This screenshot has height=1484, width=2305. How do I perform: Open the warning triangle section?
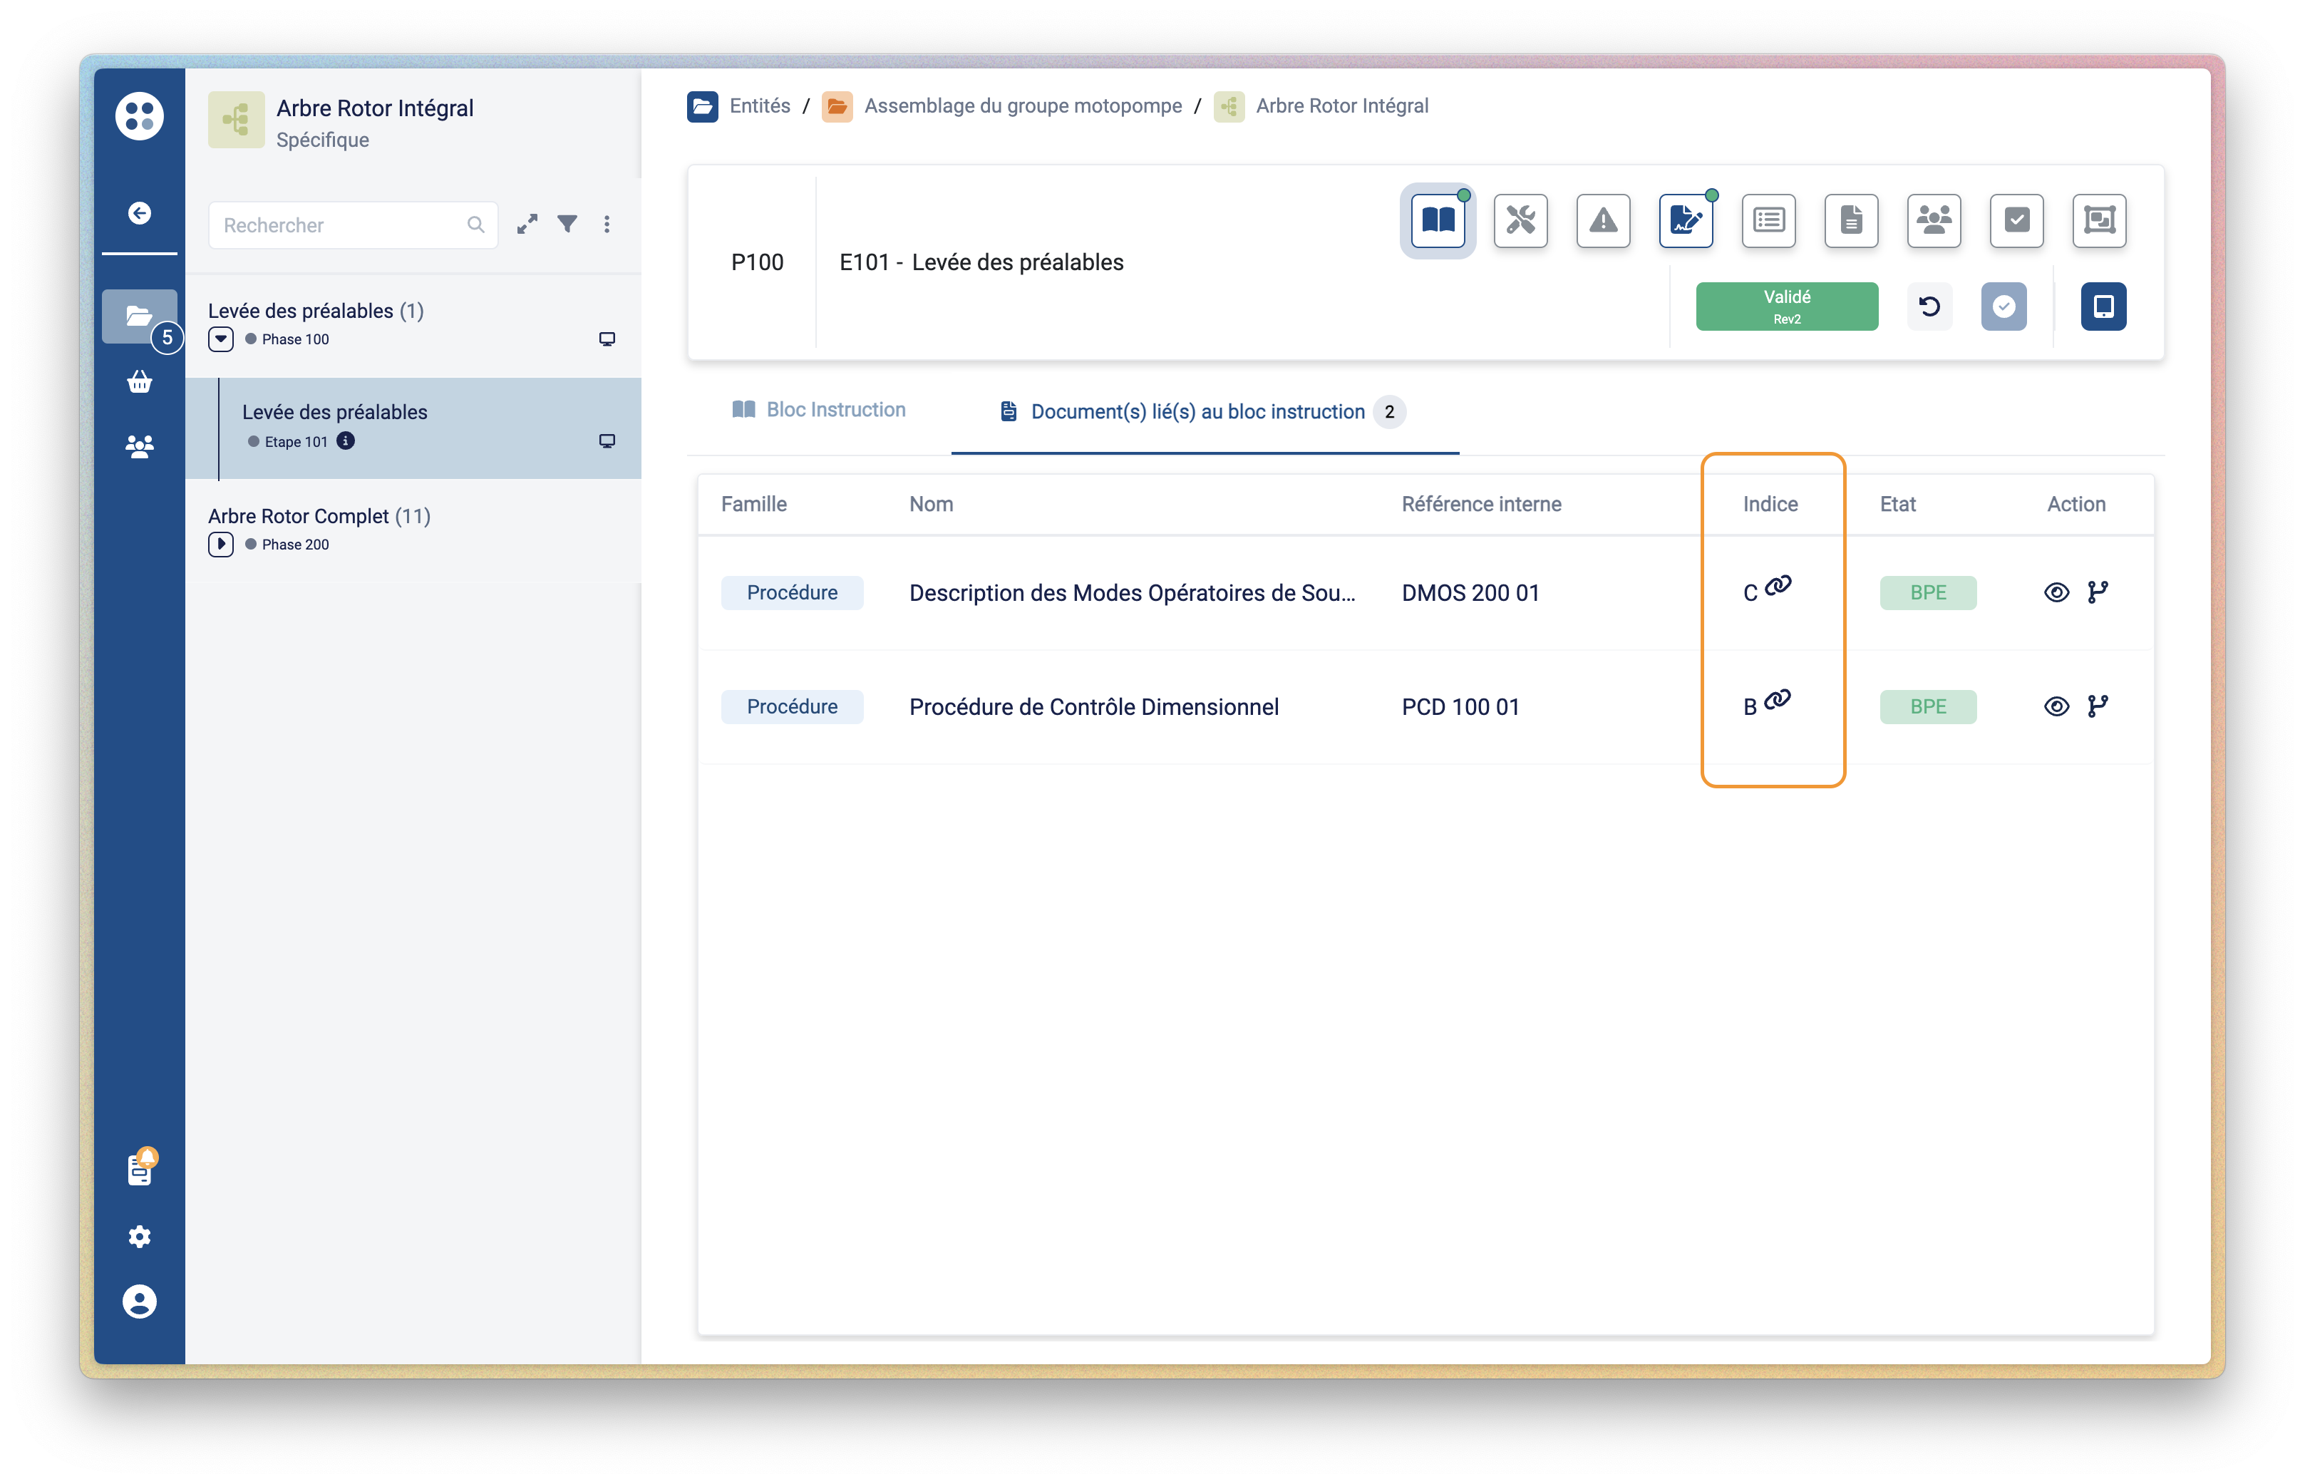point(1602,221)
